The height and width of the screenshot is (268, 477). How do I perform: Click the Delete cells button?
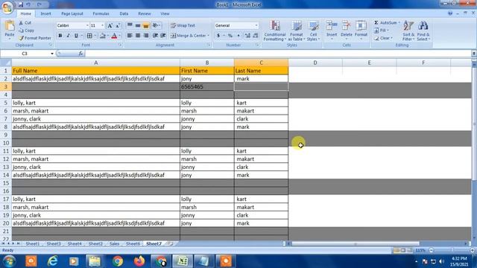tap(346, 30)
